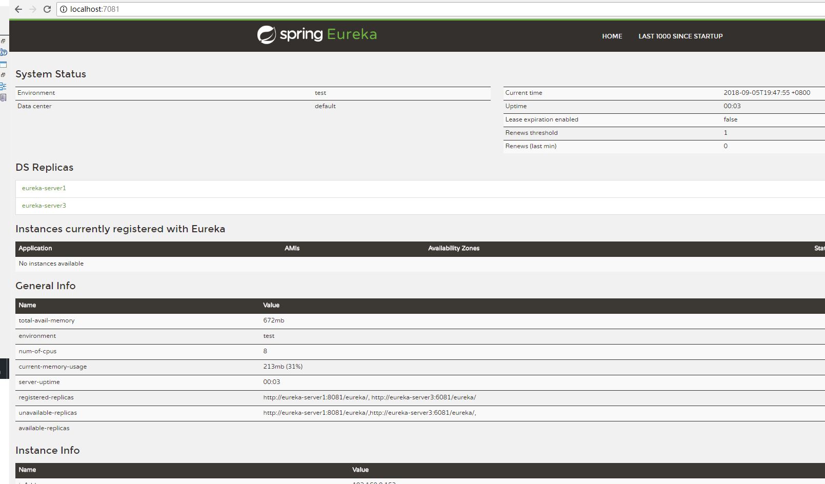The width and height of the screenshot is (825, 484).
Task: Open the HOME navigation item
Action: point(612,36)
